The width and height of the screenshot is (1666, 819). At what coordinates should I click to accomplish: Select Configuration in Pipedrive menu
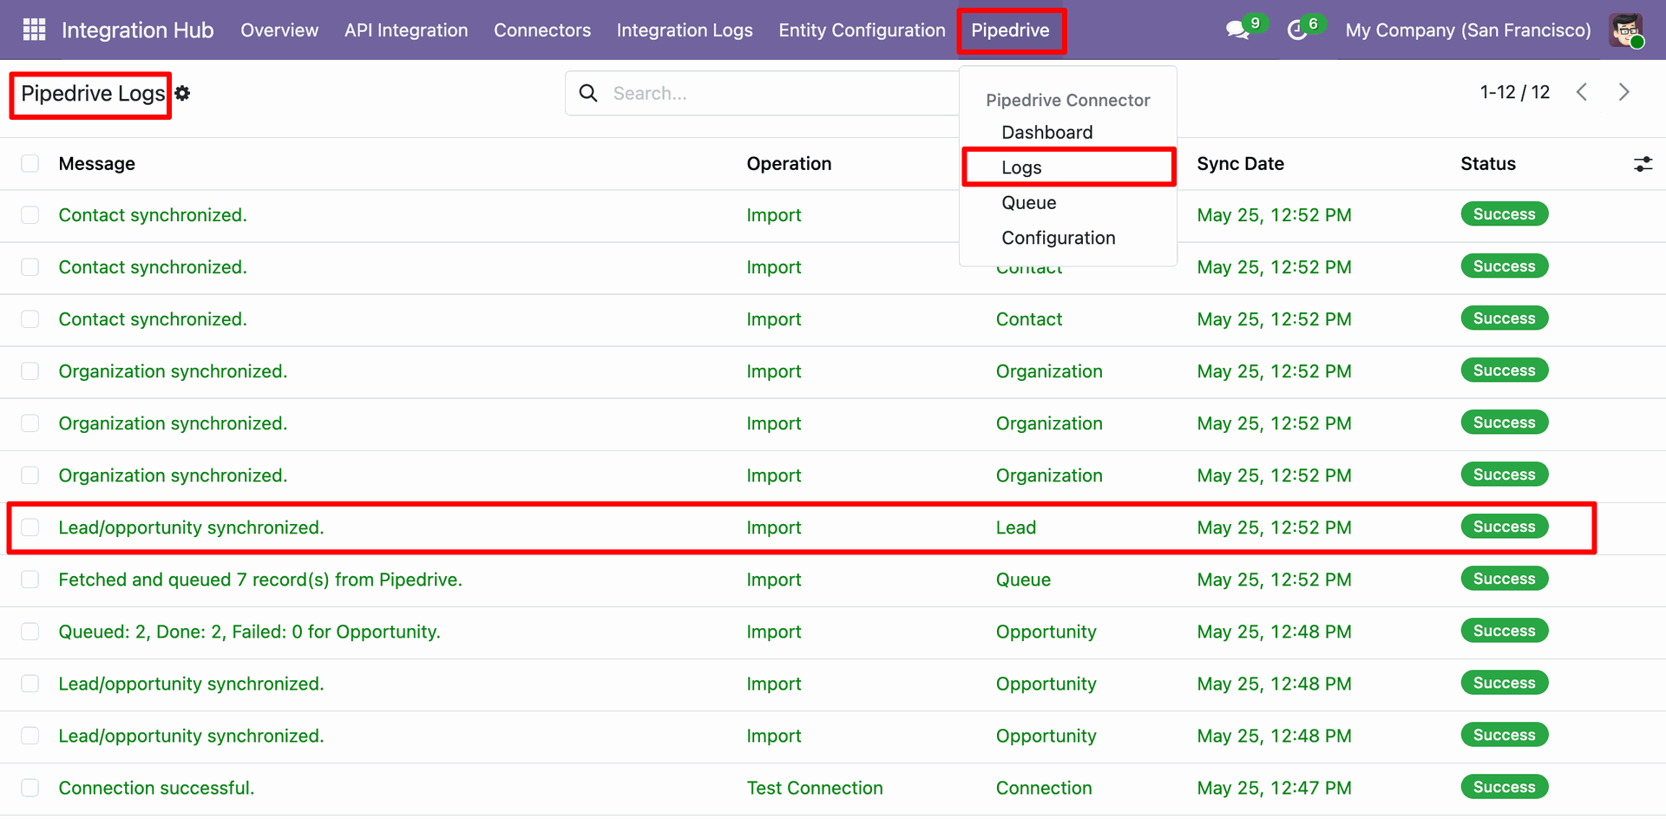point(1058,238)
